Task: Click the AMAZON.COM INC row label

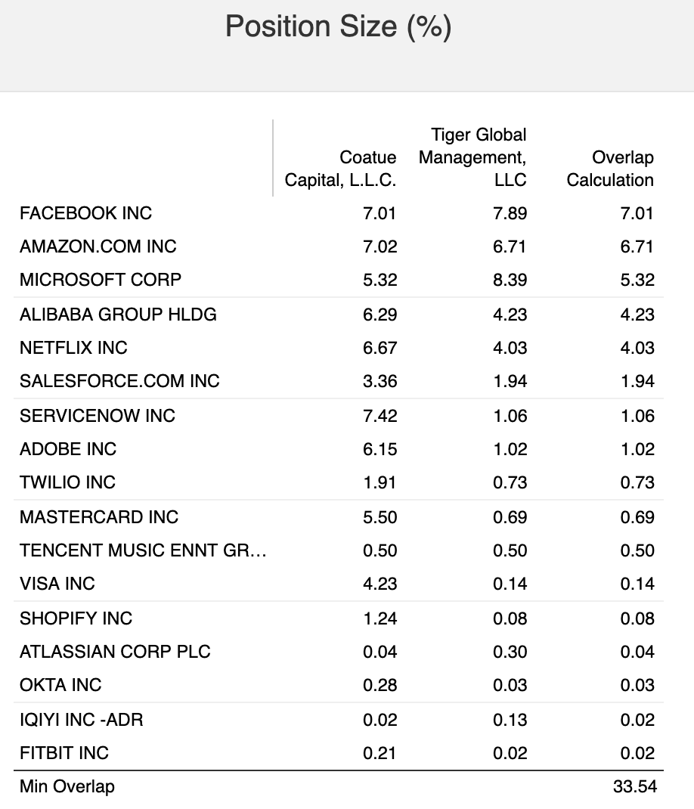Action: pyautogui.click(x=98, y=246)
